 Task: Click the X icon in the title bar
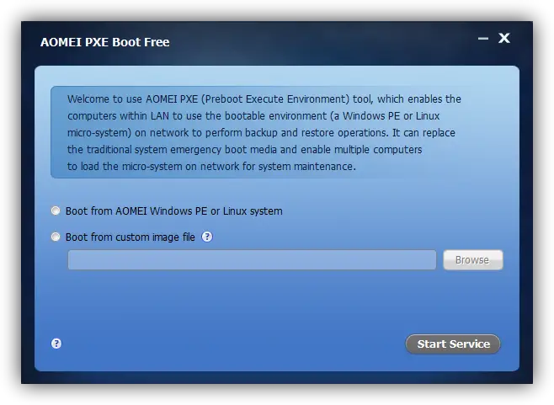click(x=504, y=38)
